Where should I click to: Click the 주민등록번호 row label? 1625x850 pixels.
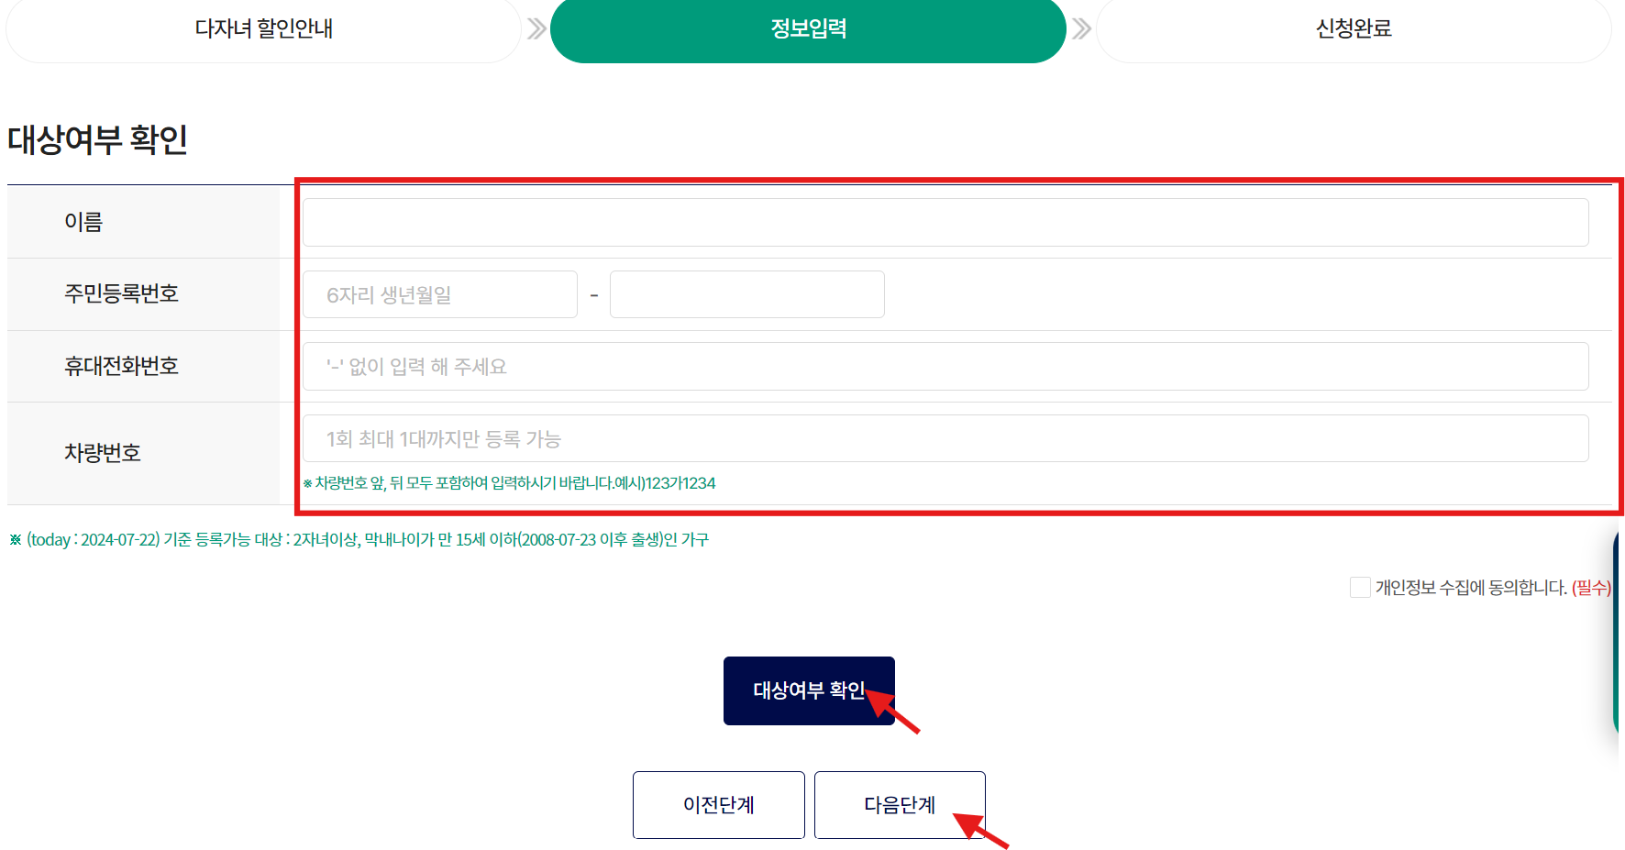coord(121,293)
